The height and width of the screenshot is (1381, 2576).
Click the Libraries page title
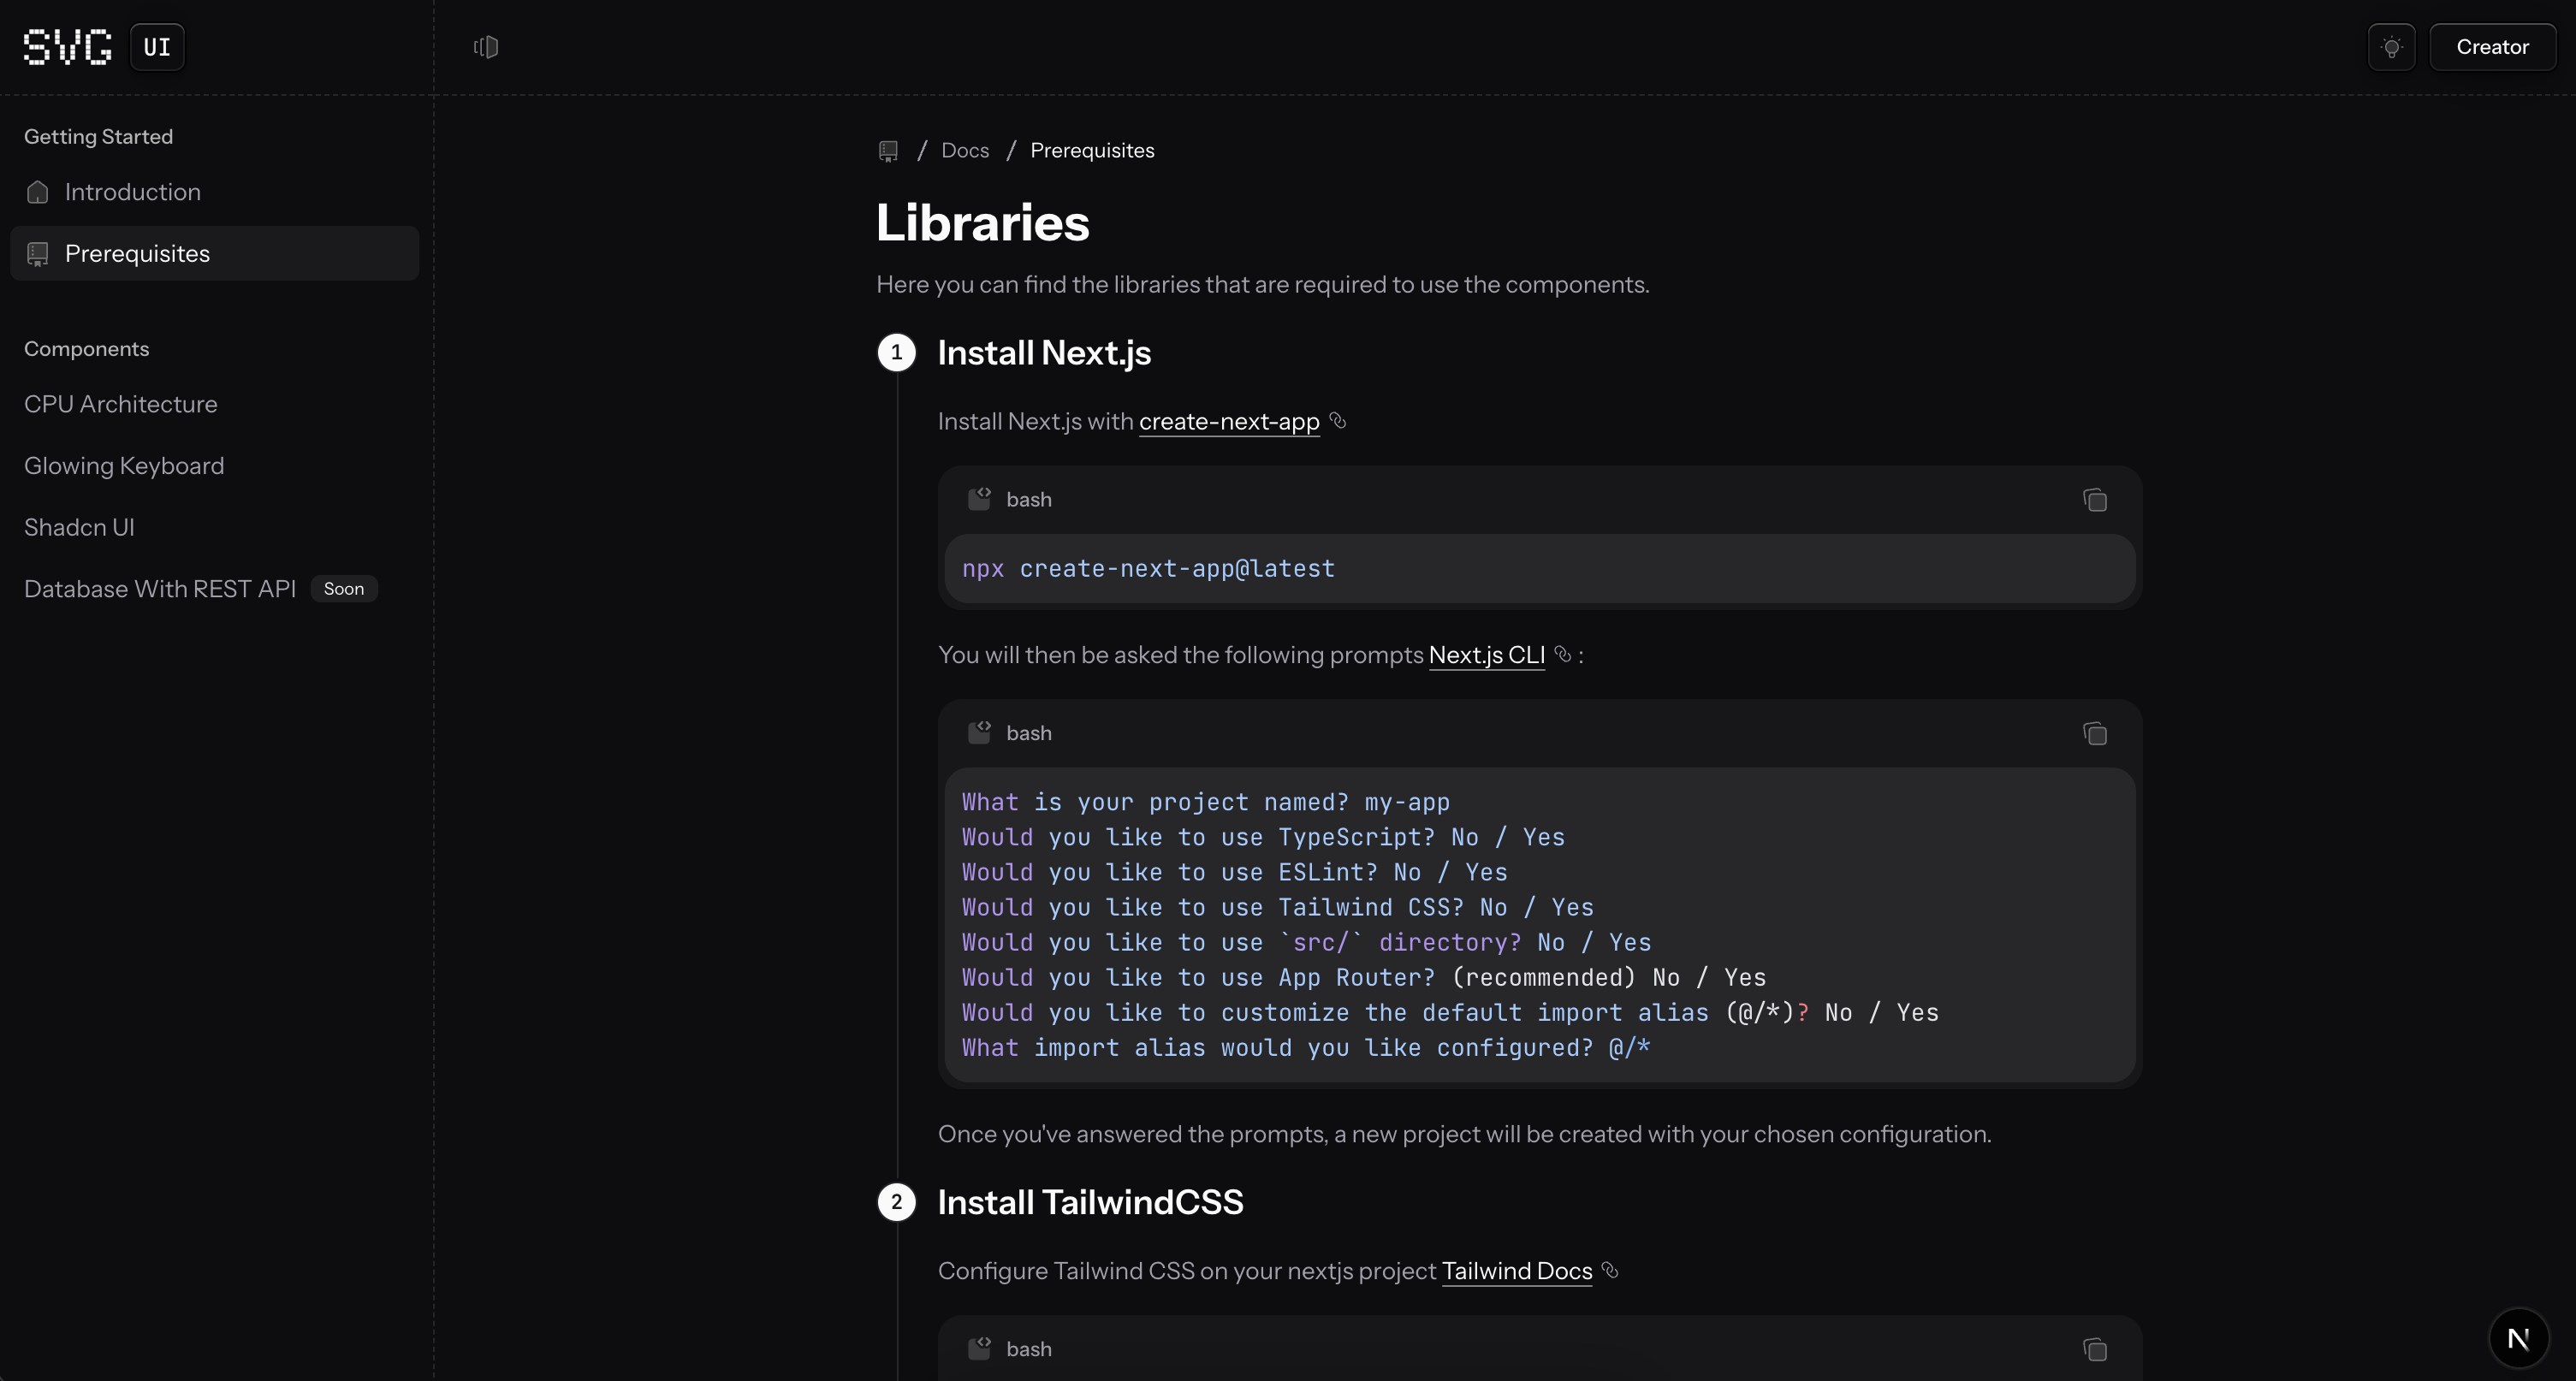pyautogui.click(x=982, y=223)
